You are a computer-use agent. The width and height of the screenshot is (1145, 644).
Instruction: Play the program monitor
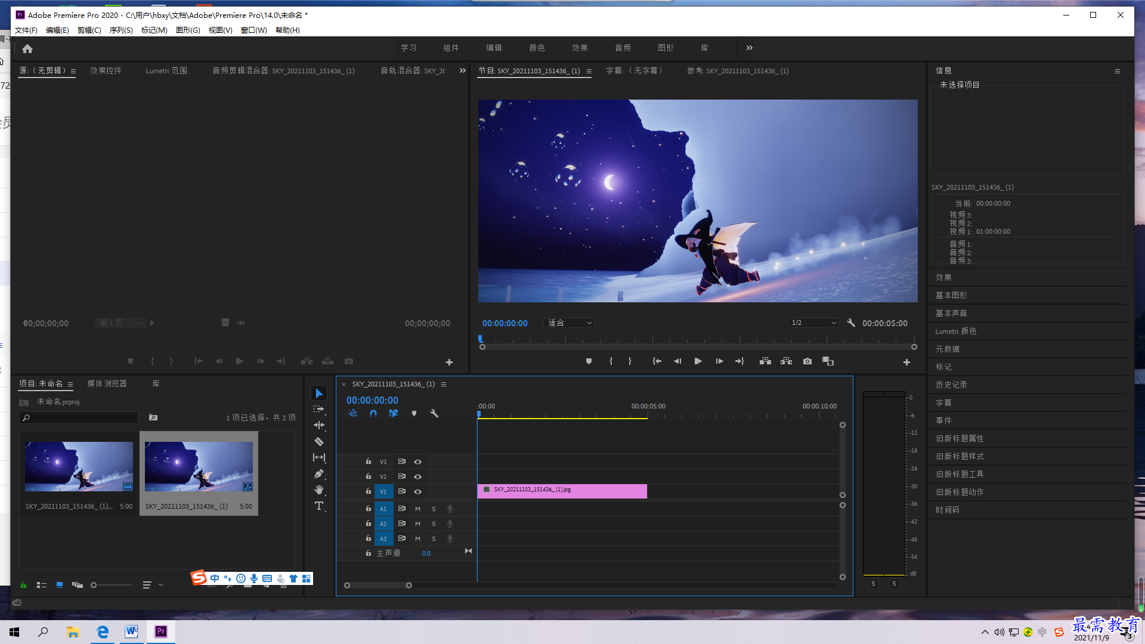(x=698, y=361)
